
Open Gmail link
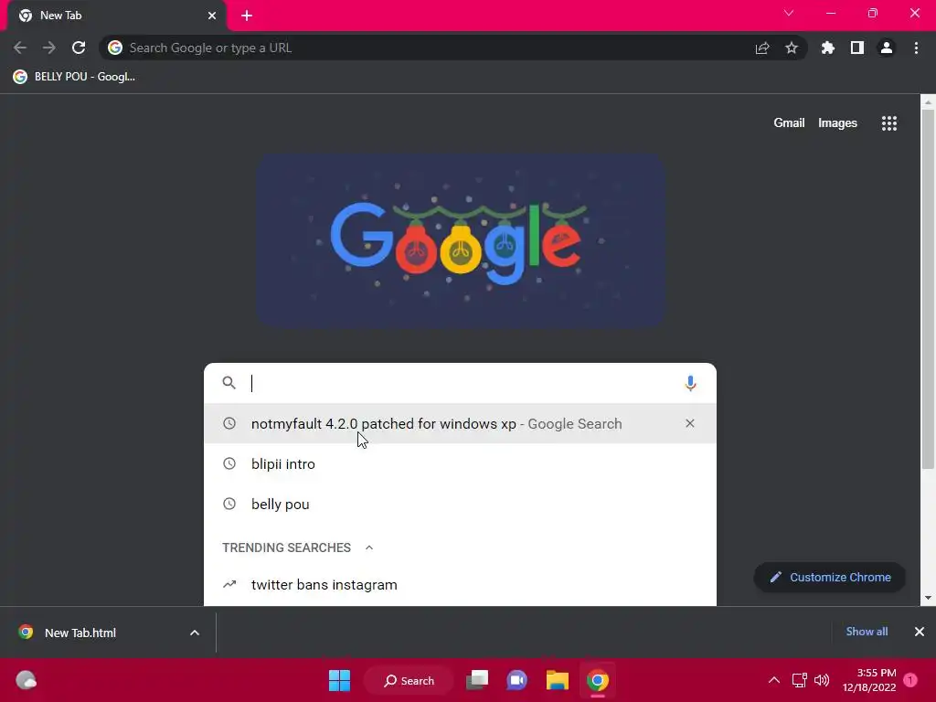pos(789,123)
